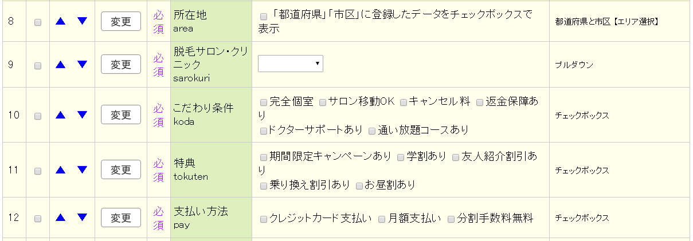The height and width of the screenshot is (241, 693).
Task: Check クレジットカード支払い option
Action: pyautogui.click(x=264, y=219)
